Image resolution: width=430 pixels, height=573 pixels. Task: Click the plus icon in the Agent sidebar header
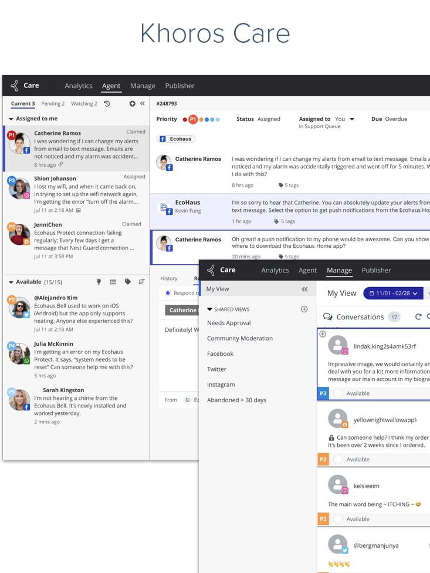pos(132,104)
